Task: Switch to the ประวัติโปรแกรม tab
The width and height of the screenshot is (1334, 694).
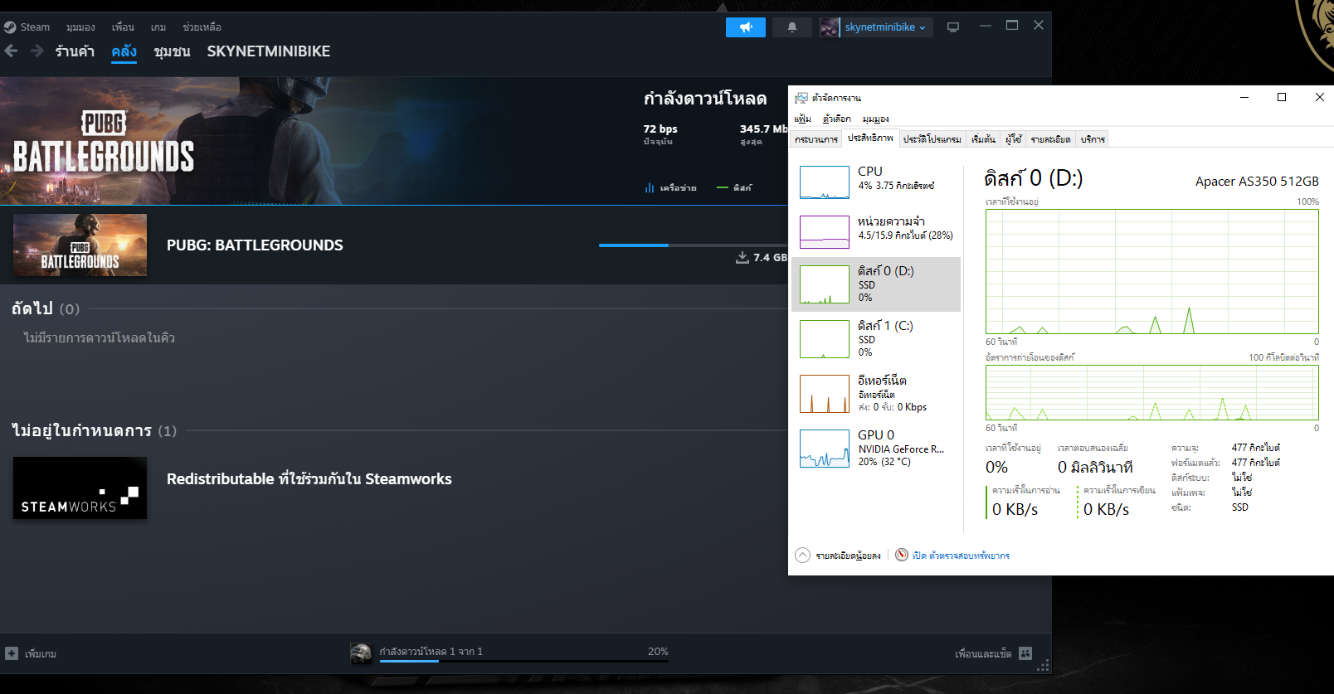Action: (x=932, y=139)
